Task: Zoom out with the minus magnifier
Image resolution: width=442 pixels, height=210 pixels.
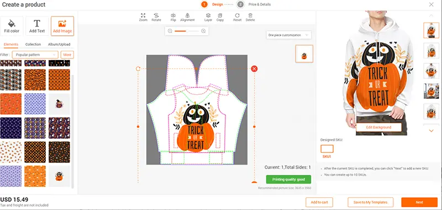Action: tap(170, 31)
